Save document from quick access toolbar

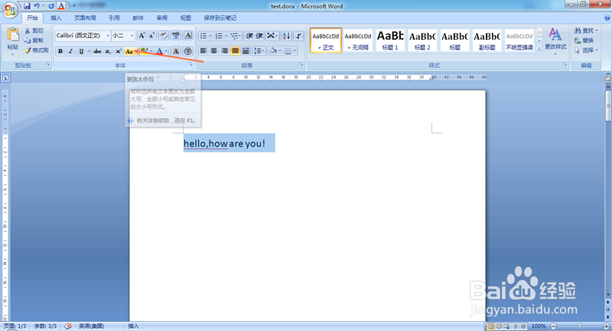coord(27,6)
